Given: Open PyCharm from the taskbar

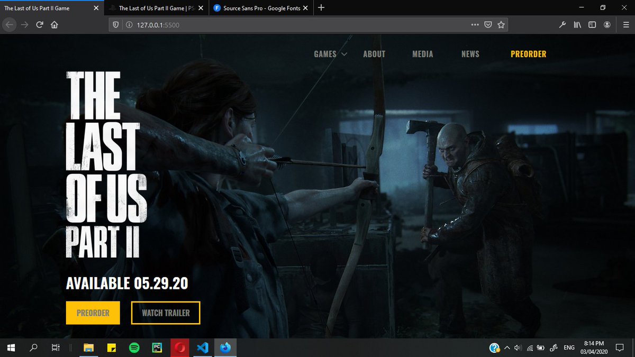Looking at the screenshot, I should click(x=157, y=347).
